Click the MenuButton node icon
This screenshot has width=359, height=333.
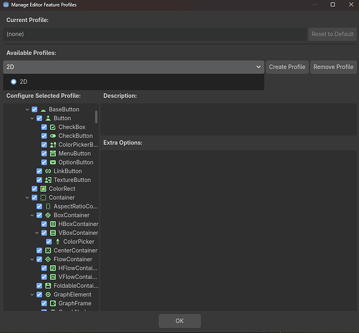pyautogui.click(x=53, y=154)
